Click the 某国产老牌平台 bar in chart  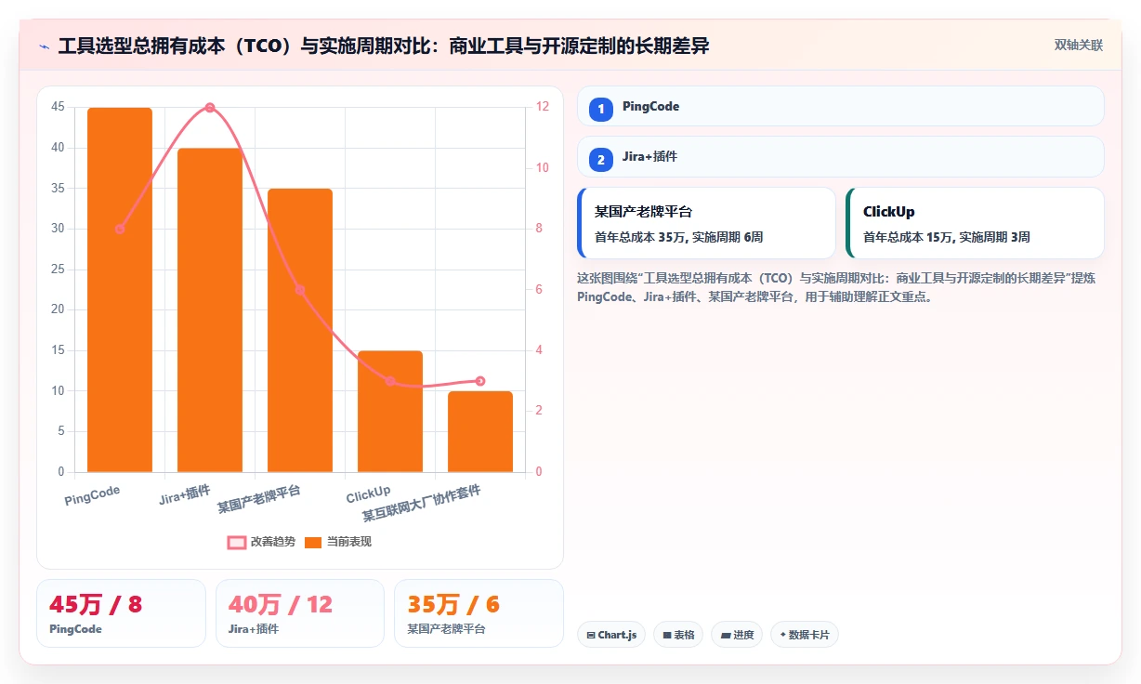pyautogui.click(x=300, y=331)
